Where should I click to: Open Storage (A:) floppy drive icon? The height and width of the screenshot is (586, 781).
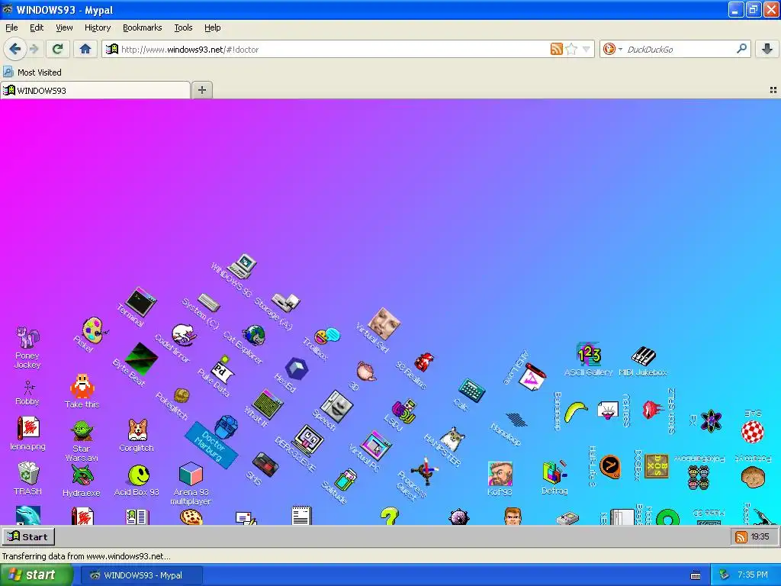pyautogui.click(x=286, y=301)
